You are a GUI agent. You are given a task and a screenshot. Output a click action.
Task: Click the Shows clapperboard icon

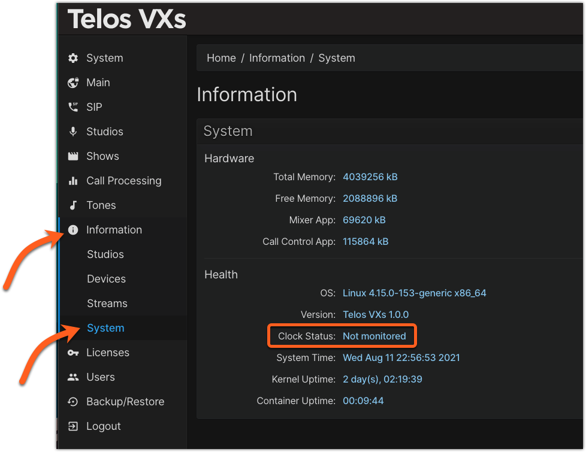coord(73,156)
